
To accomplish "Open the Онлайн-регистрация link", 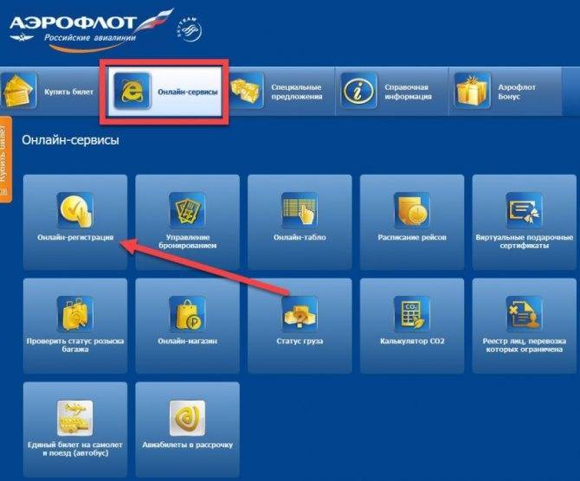I will point(75,237).
